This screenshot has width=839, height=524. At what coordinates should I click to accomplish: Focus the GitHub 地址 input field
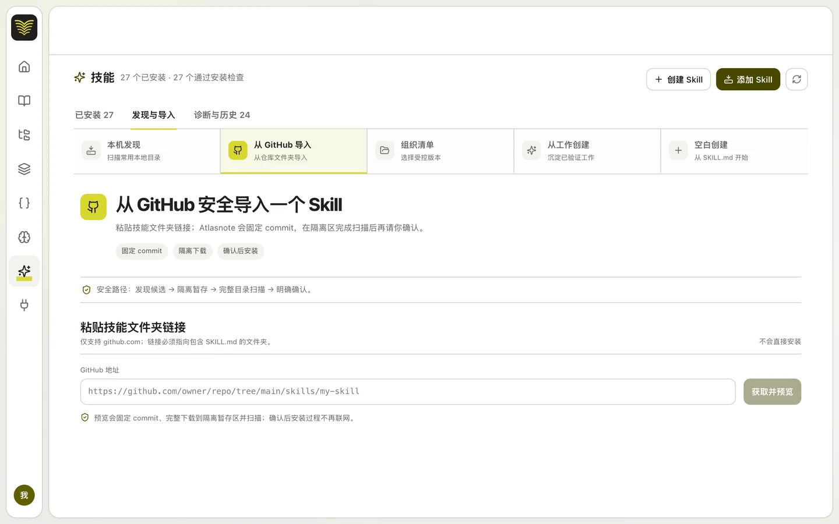pyautogui.click(x=408, y=392)
